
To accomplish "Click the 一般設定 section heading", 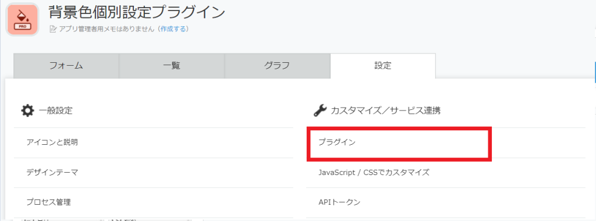I will pyautogui.click(x=55, y=111).
